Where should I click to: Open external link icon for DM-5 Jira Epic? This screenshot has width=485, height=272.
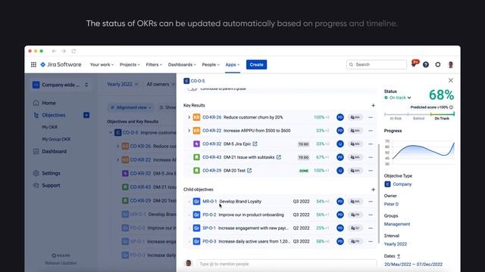coord(255,144)
